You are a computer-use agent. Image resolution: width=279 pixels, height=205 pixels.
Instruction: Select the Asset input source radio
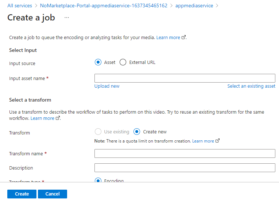(x=98, y=62)
